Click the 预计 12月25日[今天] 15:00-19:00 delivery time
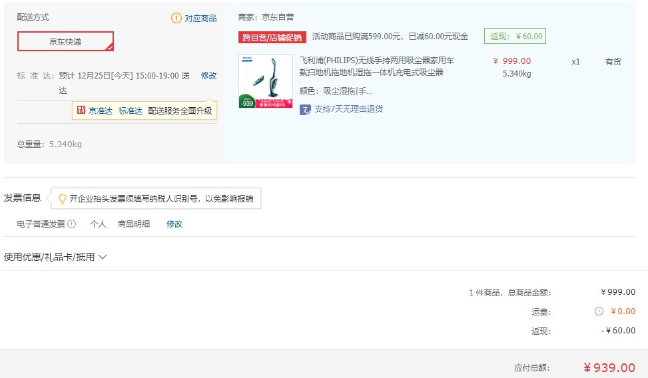 (x=125, y=83)
